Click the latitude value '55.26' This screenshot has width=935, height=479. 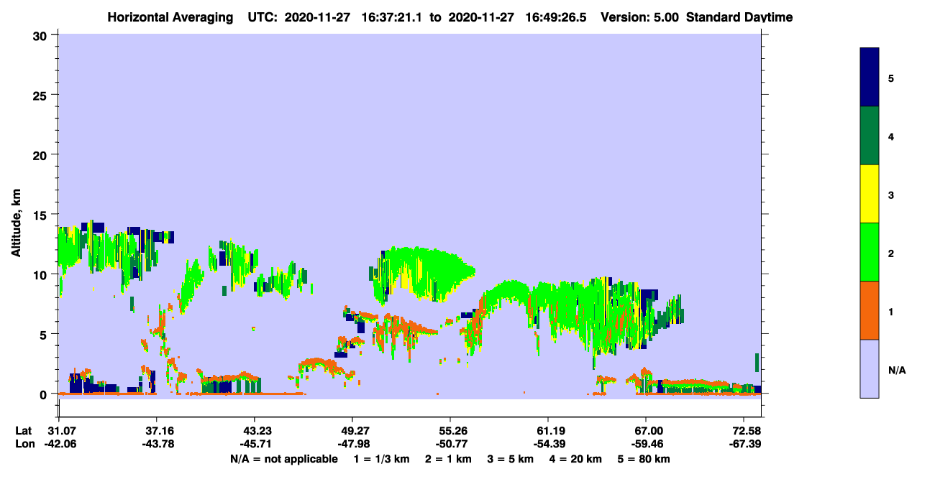[x=450, y=431]
